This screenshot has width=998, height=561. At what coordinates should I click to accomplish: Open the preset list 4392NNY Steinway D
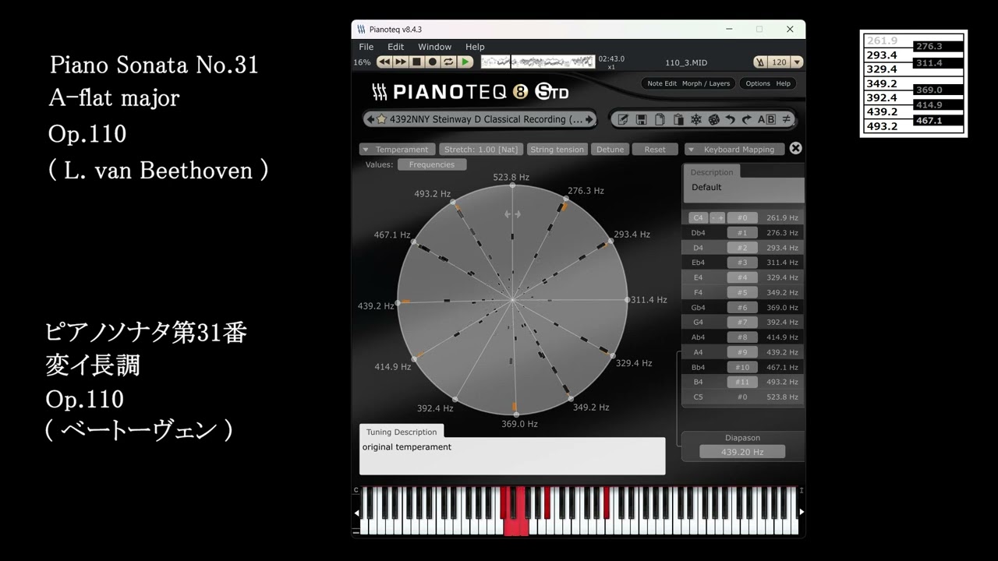coord(485,119)
